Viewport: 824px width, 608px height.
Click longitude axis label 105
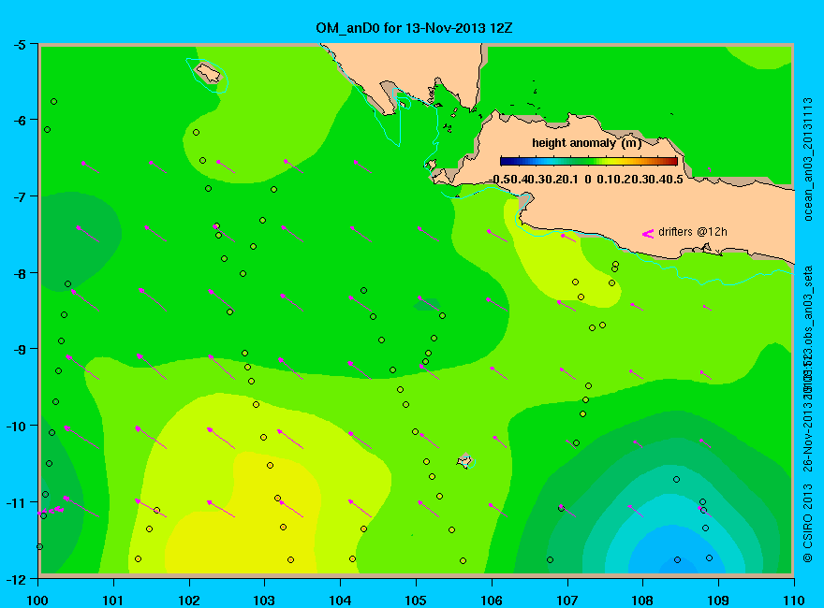click(416, 601)
